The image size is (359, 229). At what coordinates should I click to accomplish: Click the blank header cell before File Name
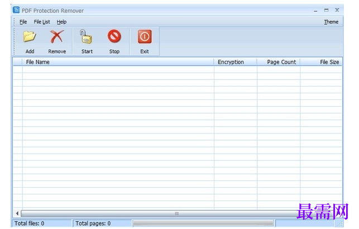[x=17, y=62]
